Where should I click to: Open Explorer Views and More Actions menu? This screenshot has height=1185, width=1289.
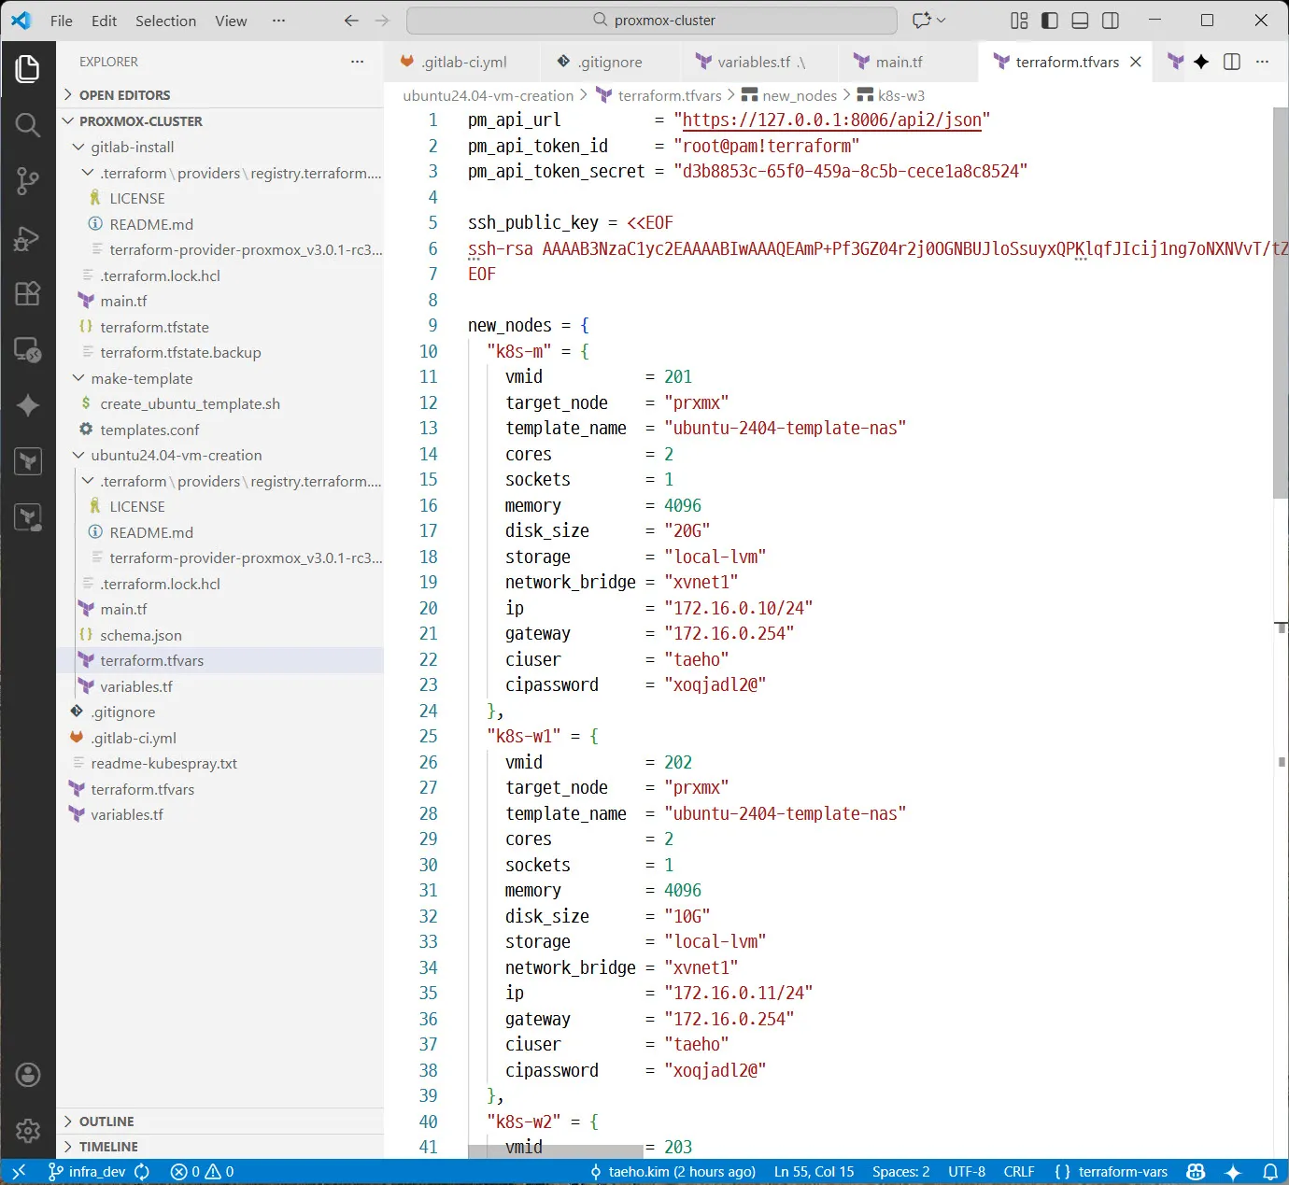[357, 62]
